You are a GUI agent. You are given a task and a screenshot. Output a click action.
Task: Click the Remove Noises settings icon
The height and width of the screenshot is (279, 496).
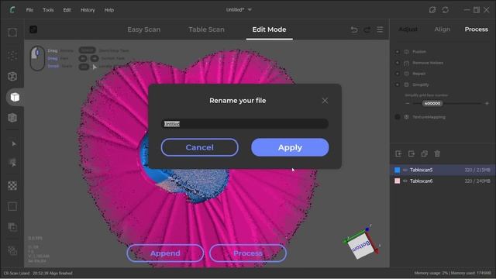406,63
